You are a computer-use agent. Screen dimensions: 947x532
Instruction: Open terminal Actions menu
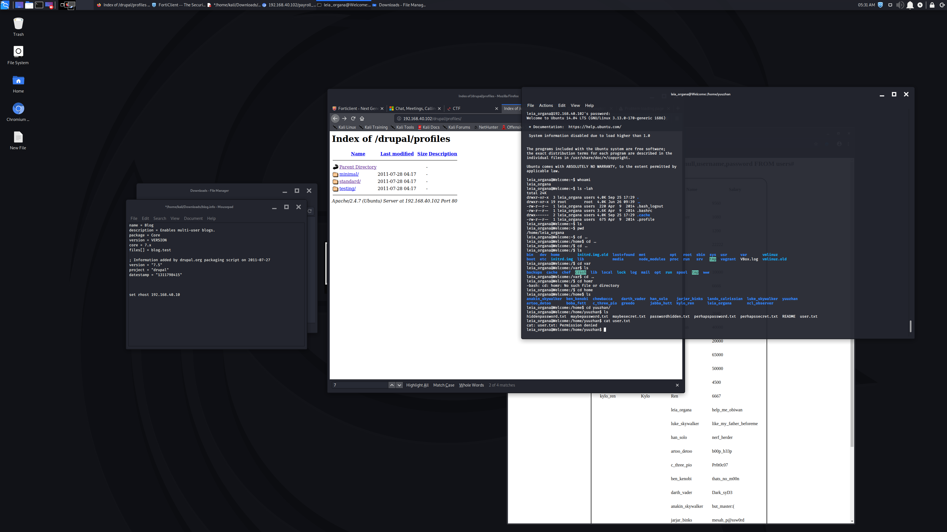click(546, 106)
